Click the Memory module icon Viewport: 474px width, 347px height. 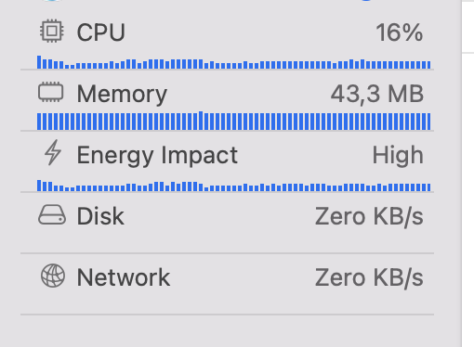pos(51,92)
